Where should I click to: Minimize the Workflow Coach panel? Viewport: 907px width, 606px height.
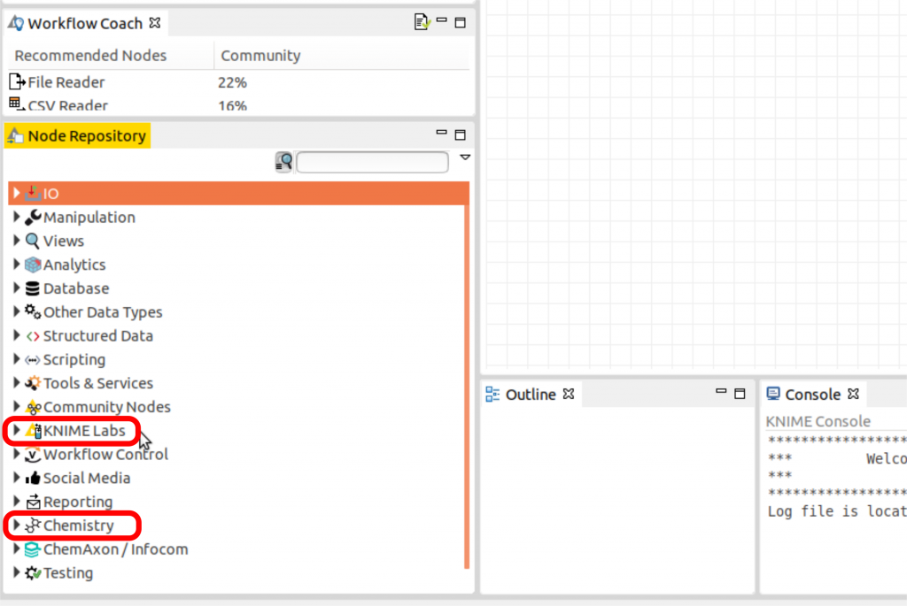pos(441,20)
